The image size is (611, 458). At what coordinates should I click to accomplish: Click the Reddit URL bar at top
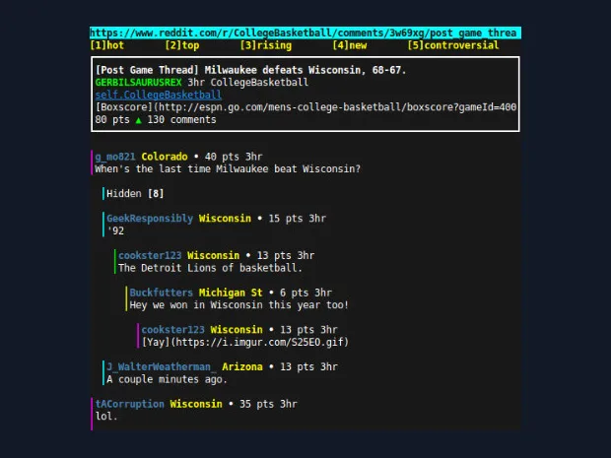[x=305, y=33]
